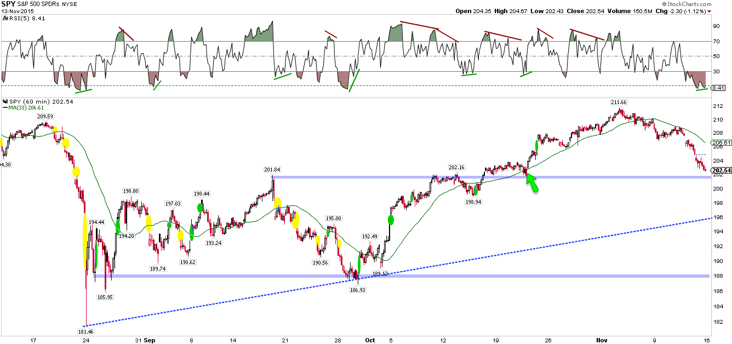
Task: Click the 194.20 price label
Action: pos(127,236)
